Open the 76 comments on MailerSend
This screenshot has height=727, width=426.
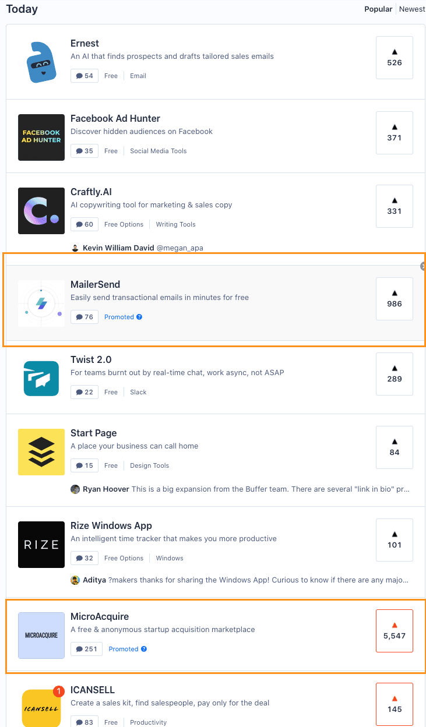click(85, 317)
